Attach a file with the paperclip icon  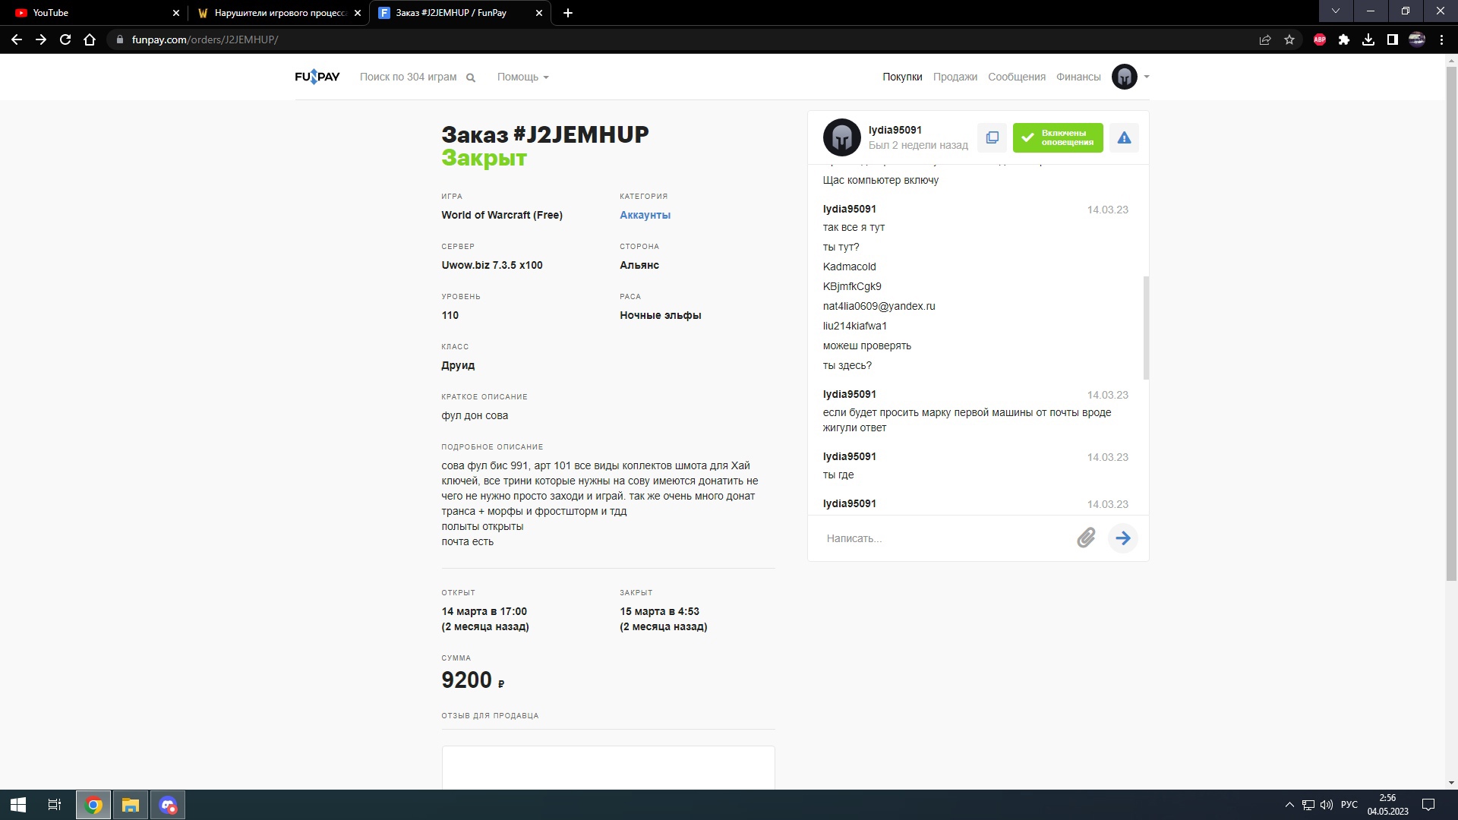tap(1086, 538)
